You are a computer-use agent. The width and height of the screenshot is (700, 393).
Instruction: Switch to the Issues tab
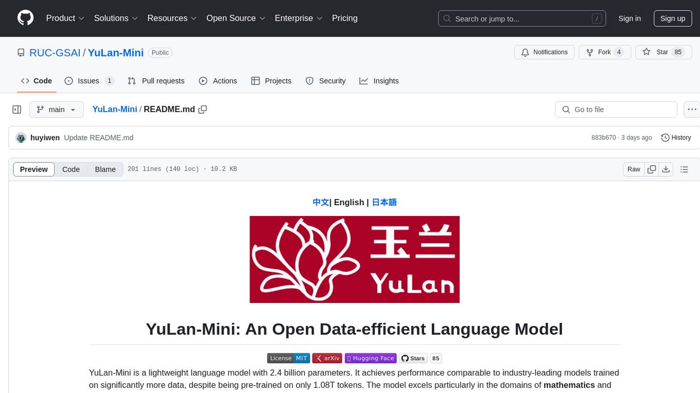89,81
